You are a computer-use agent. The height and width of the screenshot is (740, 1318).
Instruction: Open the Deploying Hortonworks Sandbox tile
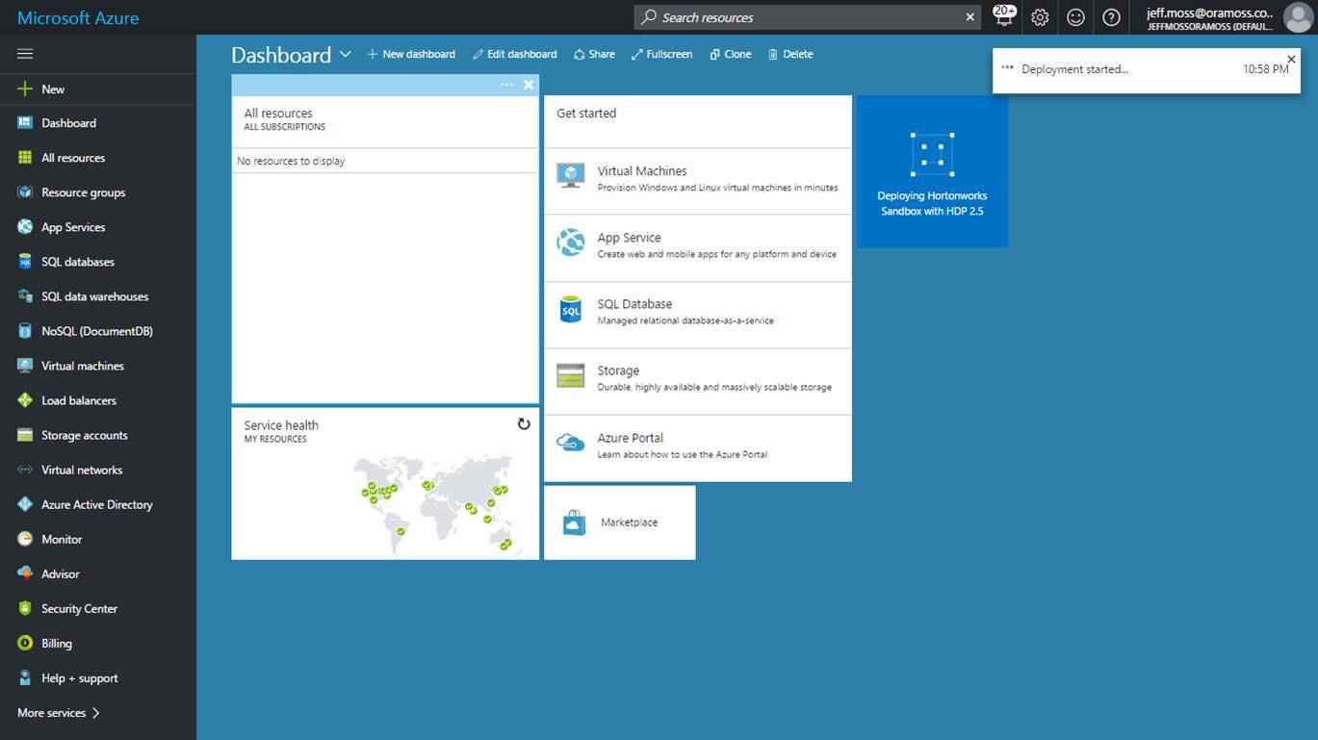932,171
